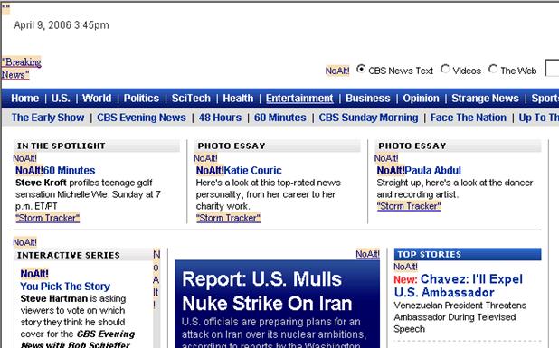The width and height of the screenshot is (559, 348).
Task: Go to the Business section
Action: (368, 99)
